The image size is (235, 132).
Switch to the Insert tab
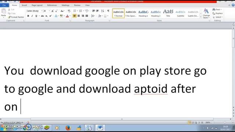click(x=24, y=5)
